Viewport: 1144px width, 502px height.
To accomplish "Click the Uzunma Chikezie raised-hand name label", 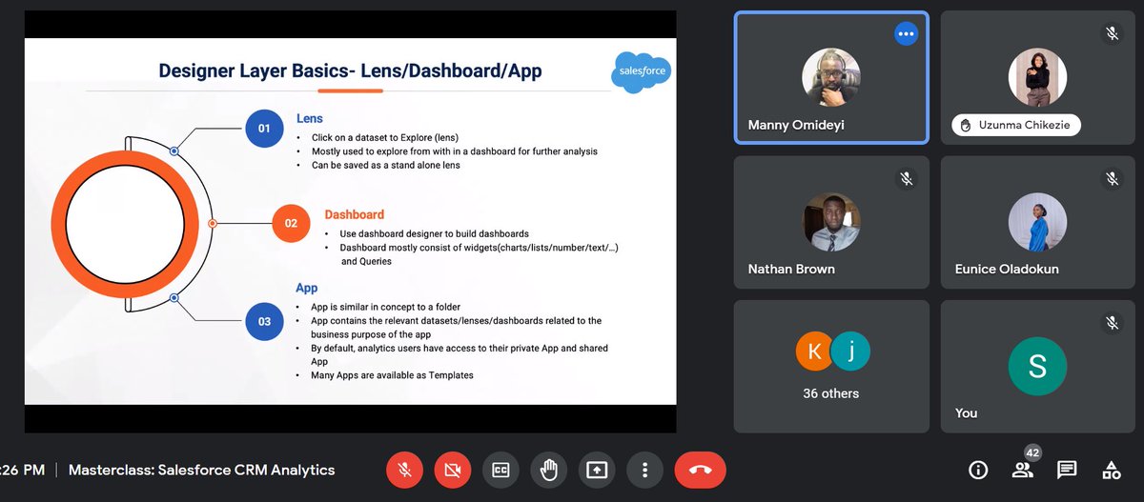I will pos(1016,125).
